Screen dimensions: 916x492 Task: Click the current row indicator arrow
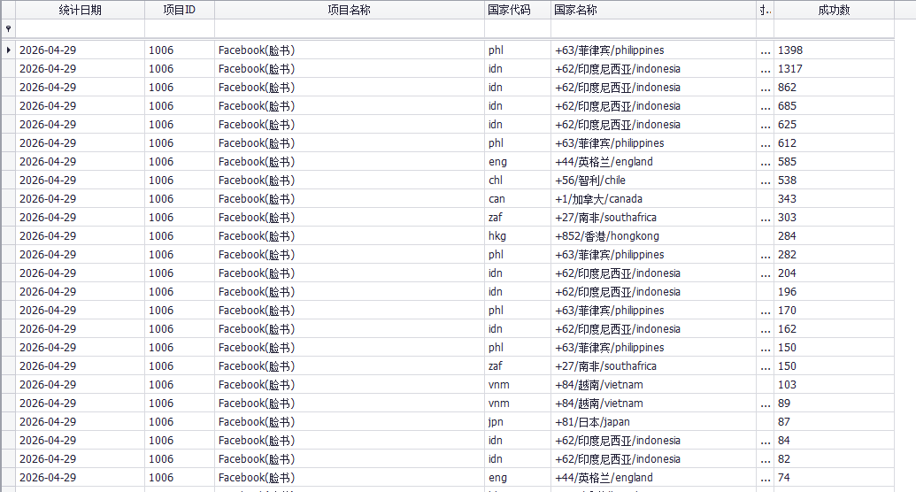(x=8, y=50)
